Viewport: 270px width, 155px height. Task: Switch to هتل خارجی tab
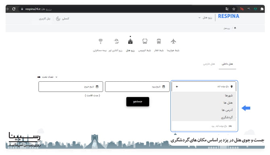(209, 64)
